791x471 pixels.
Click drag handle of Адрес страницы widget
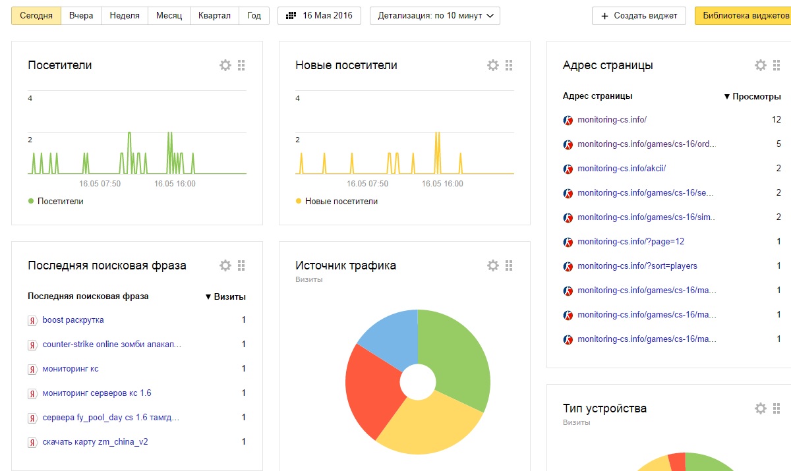776,65
